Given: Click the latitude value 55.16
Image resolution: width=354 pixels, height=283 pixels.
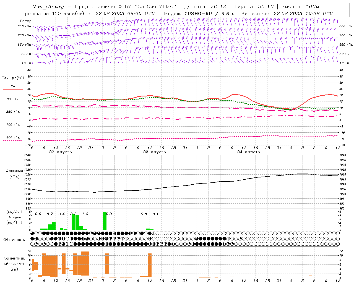Looking at the screenshot, I should (x=265, y=7).
